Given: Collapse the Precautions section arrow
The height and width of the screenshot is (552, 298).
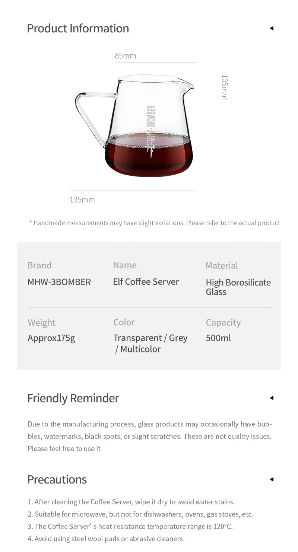Looking at the screenshot, I should tap(272, 479).
